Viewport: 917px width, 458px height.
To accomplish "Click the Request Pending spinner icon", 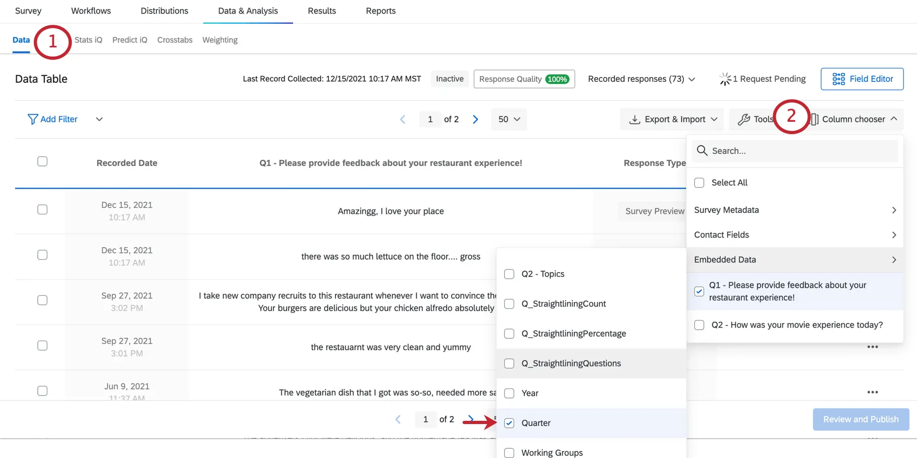I will (726, 79).
